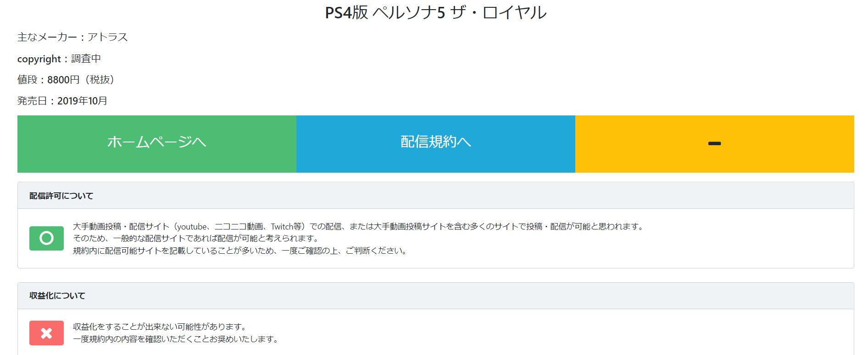Click the red X not-allowed icon
The height and width of the screenshot is (355, 868).
click(x=46, y=333)
